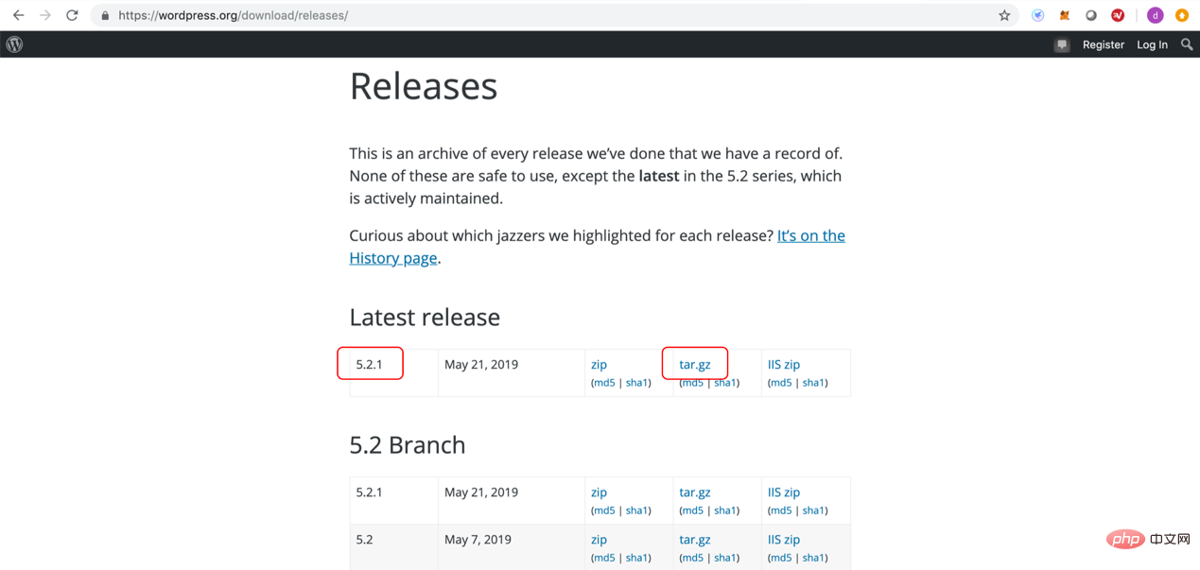Viewport: 1200px width, 570px height.
Task: Follow the 'History page' link text
Action: 393,258
